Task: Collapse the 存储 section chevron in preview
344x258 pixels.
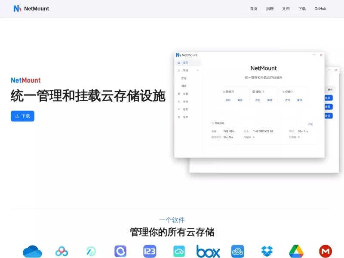Action: coord(198,71)
